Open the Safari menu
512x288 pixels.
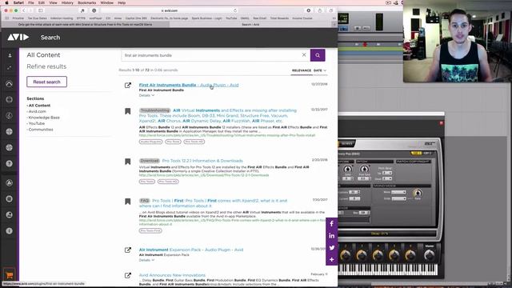[18, 2]
